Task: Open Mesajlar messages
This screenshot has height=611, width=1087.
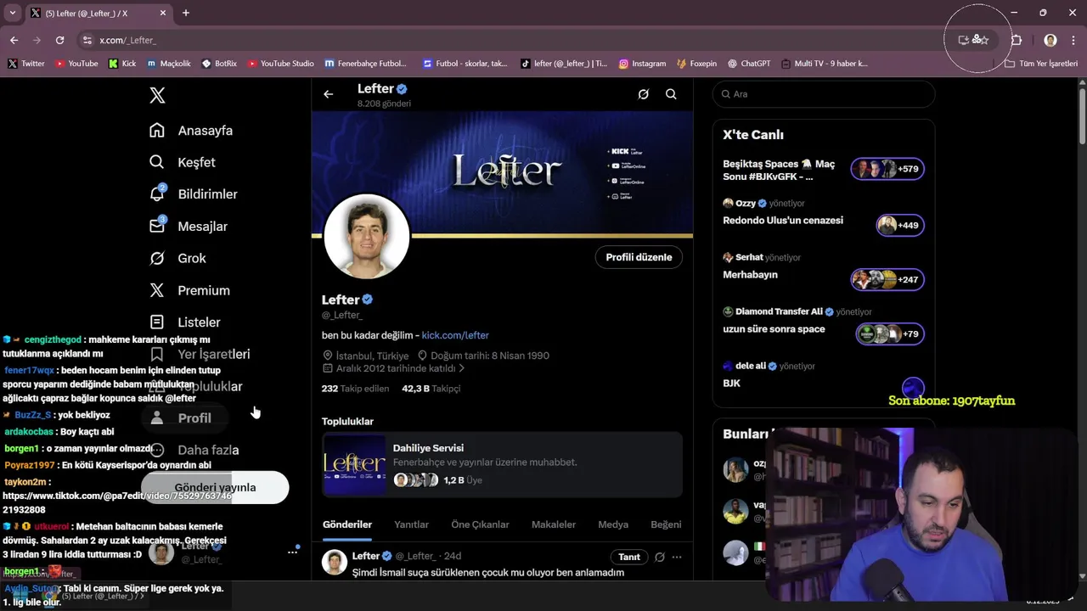Action: point(189,227)
